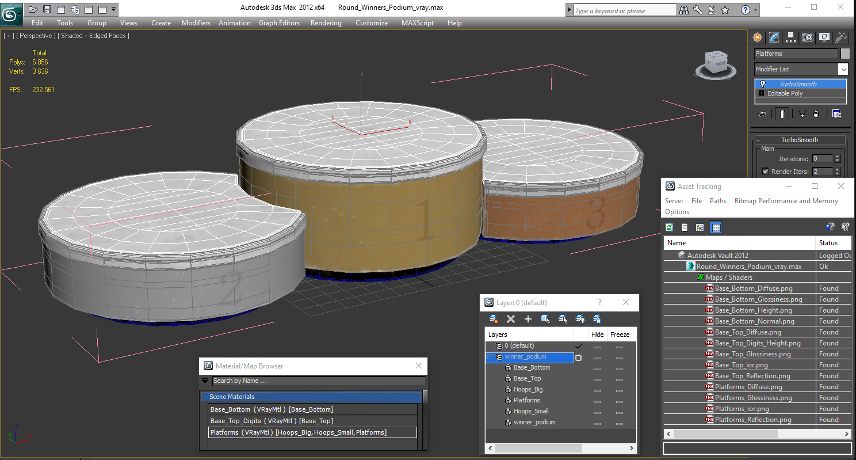Click Bitmap Performance and Memory menu

click(786, 201)
